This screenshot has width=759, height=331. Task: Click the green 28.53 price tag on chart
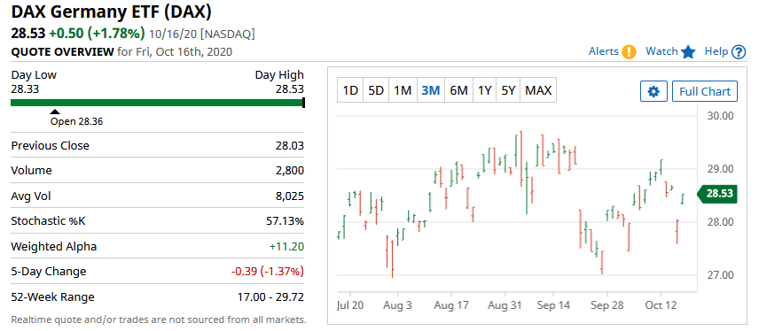717,194
